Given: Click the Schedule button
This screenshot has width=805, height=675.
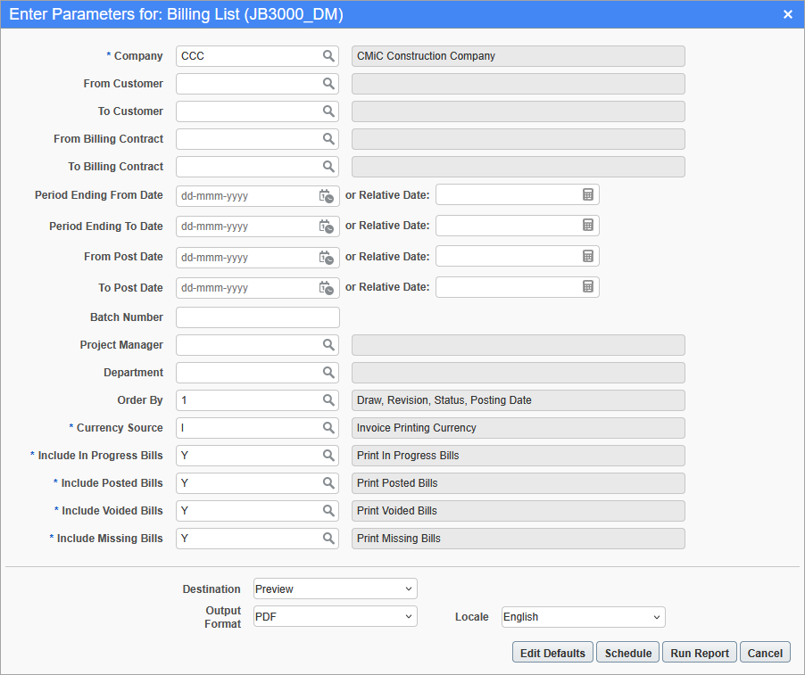Looking at the screenshot, I should tap(627, 652).
